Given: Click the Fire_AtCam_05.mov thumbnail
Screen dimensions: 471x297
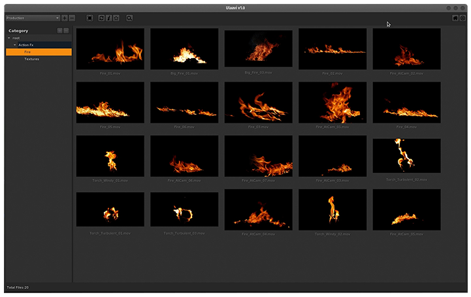Looking at the screenshot, I should tap(406, 210).
